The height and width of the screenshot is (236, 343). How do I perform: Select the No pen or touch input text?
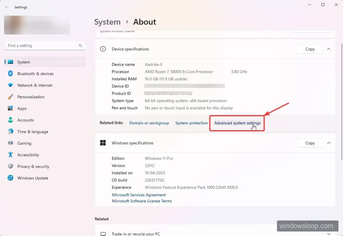click(189, 108)
